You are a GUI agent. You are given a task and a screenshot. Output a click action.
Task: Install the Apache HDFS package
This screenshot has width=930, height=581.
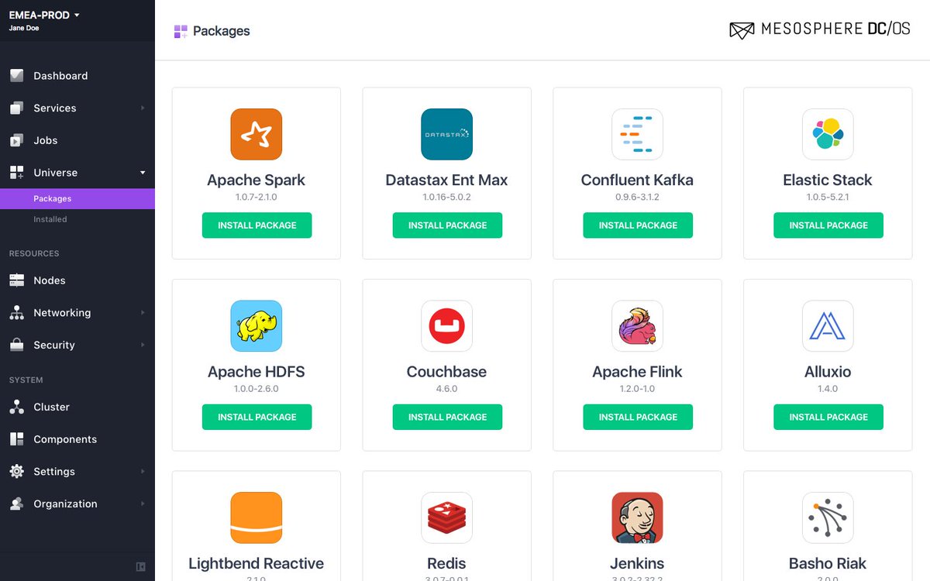[257, 417]
